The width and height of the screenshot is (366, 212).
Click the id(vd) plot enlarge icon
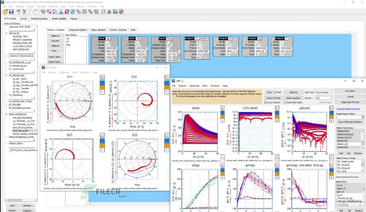[x=222, y=108]
